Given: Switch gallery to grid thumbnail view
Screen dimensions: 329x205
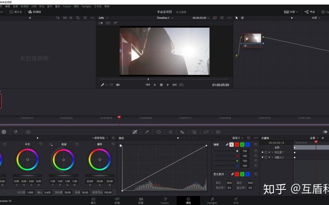Looking at the screenshot, I should (x=65, y=18).
